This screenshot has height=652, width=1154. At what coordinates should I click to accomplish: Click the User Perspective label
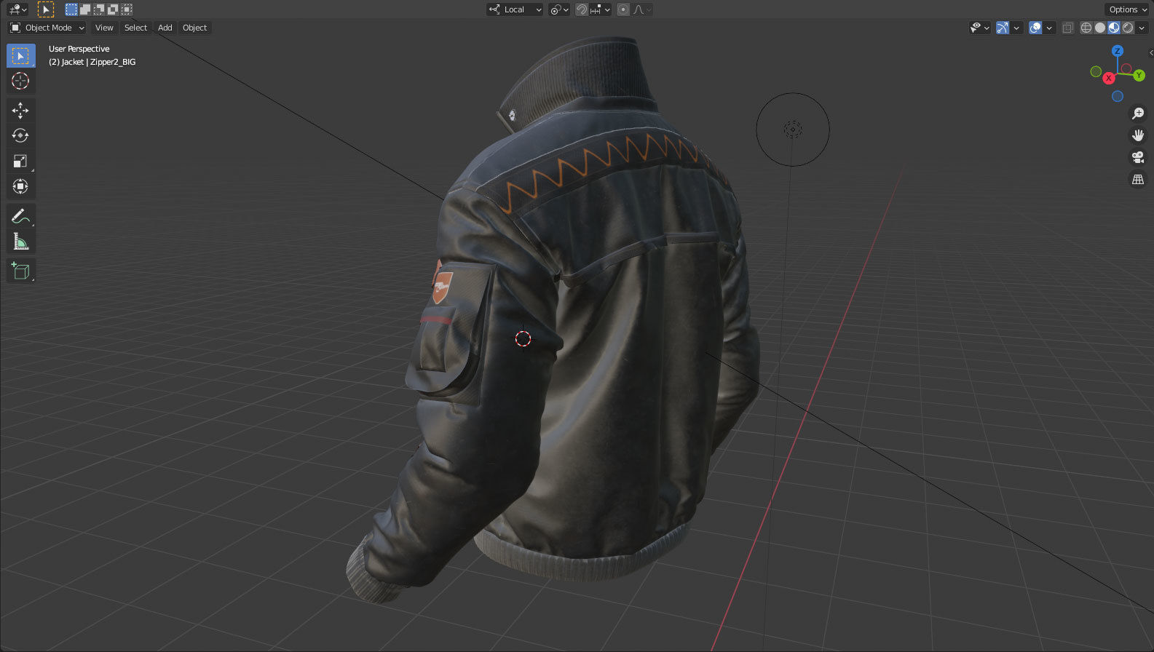[x=79, y=49]
